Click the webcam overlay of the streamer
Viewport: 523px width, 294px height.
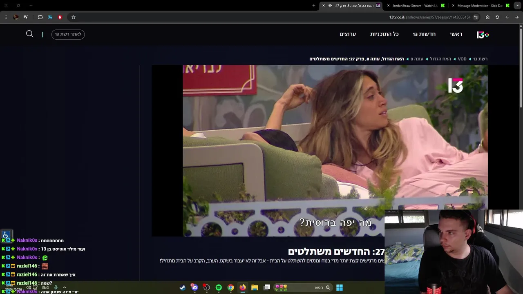tap(454, 252)
